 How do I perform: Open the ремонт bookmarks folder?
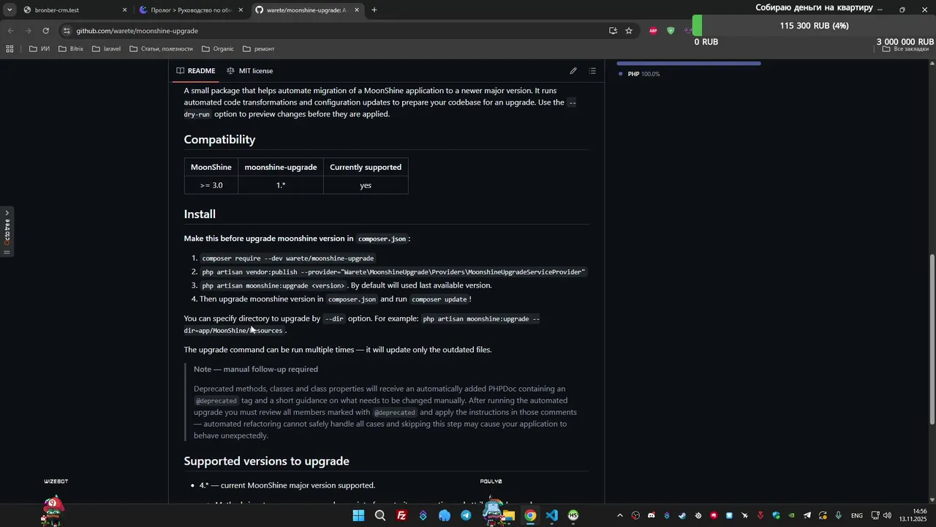pos(258,49)
